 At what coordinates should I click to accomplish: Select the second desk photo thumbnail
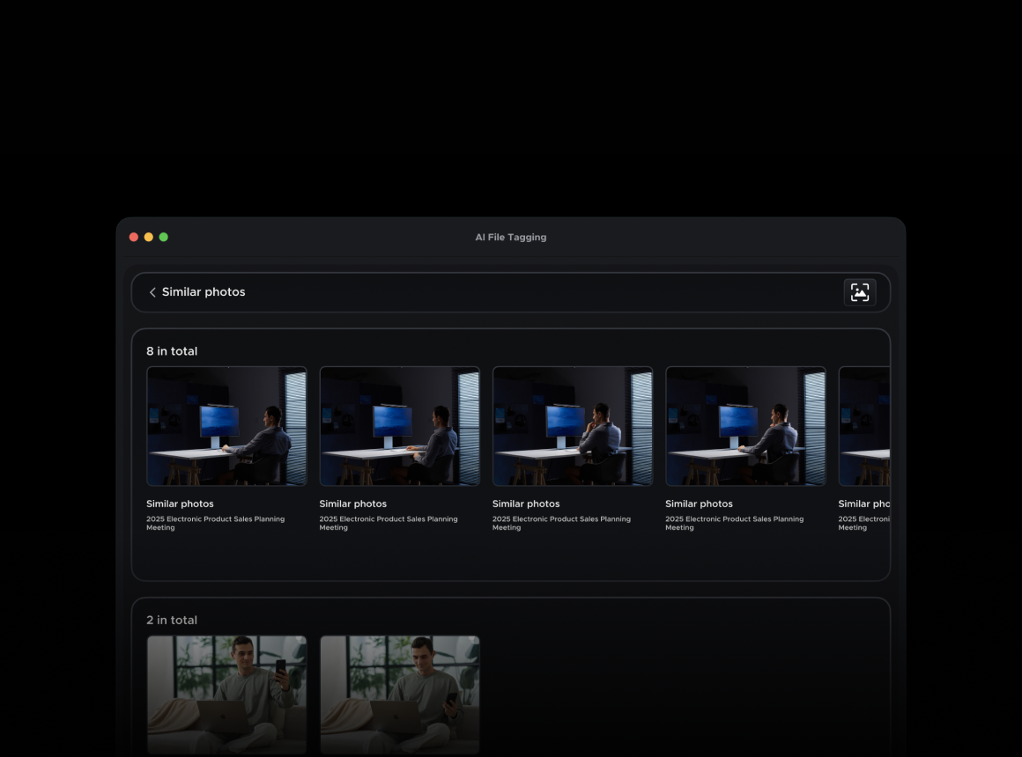(x=399, y=426)
